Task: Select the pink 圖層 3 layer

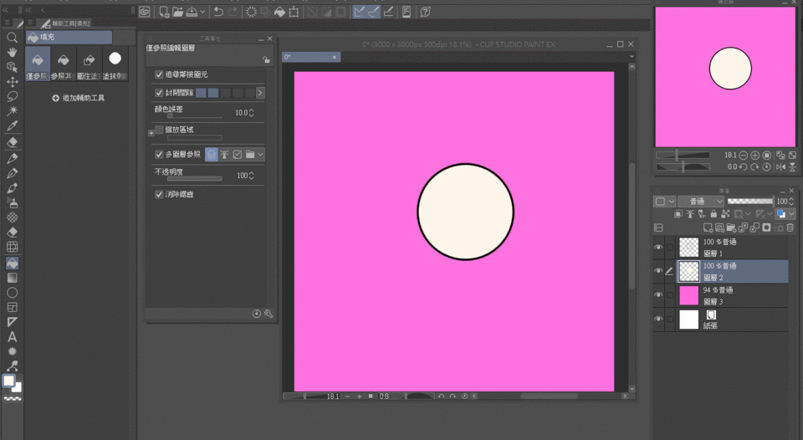Action: (x=728, y=295)
